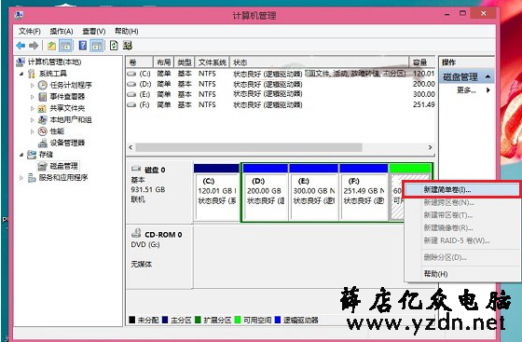Expand the 共享文件夹 node arrow

33,108
